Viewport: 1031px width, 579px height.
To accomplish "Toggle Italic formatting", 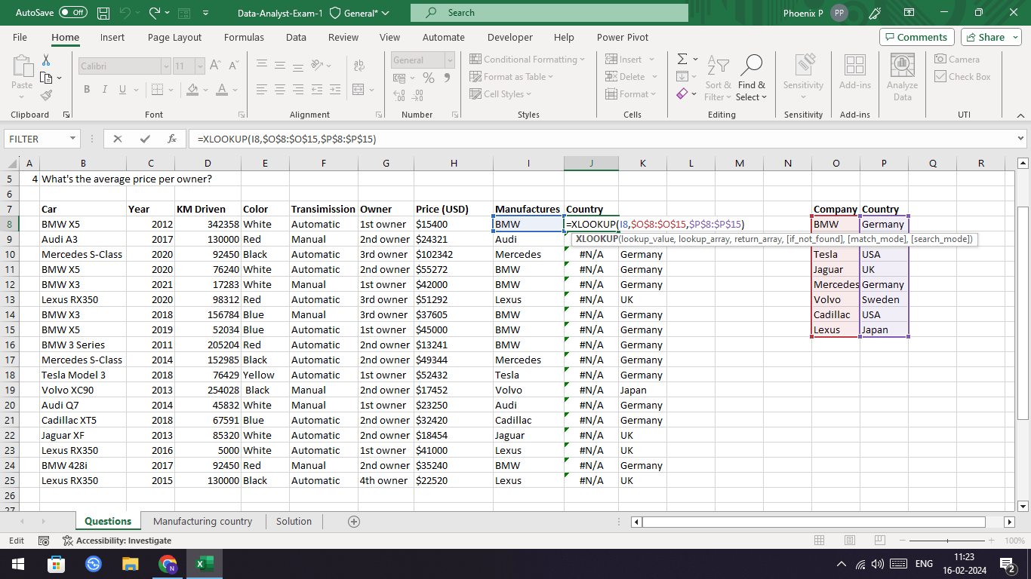I will (104, 90).
